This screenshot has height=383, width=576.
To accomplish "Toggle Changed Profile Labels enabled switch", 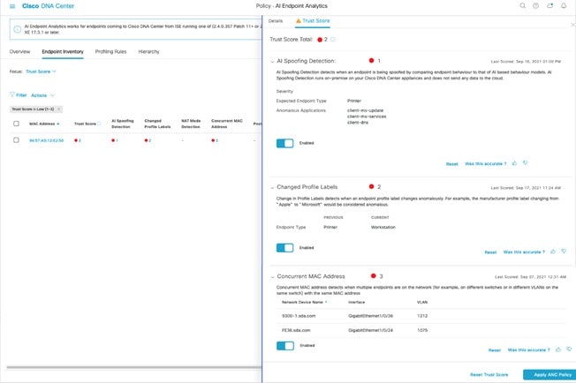I will click(x=285, y=248).
